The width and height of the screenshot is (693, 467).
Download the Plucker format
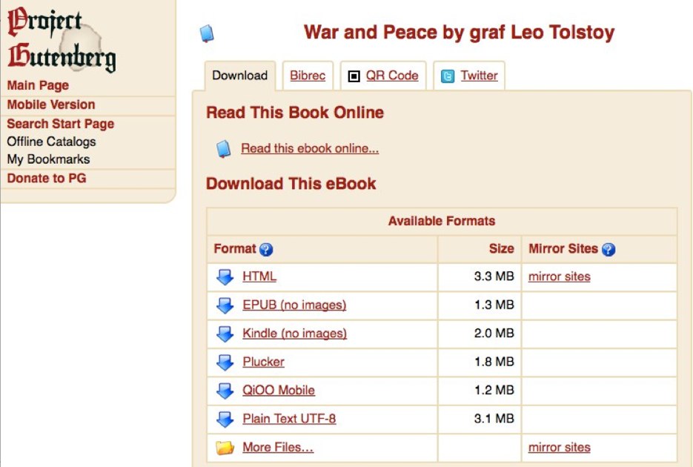(x=263, y=362)
